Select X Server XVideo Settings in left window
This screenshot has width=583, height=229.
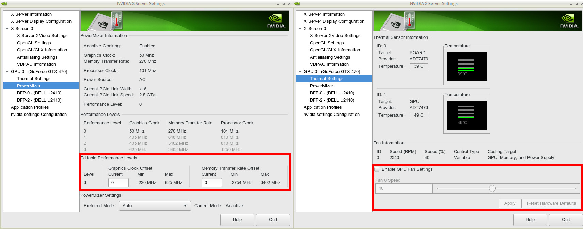coord(42,36)
